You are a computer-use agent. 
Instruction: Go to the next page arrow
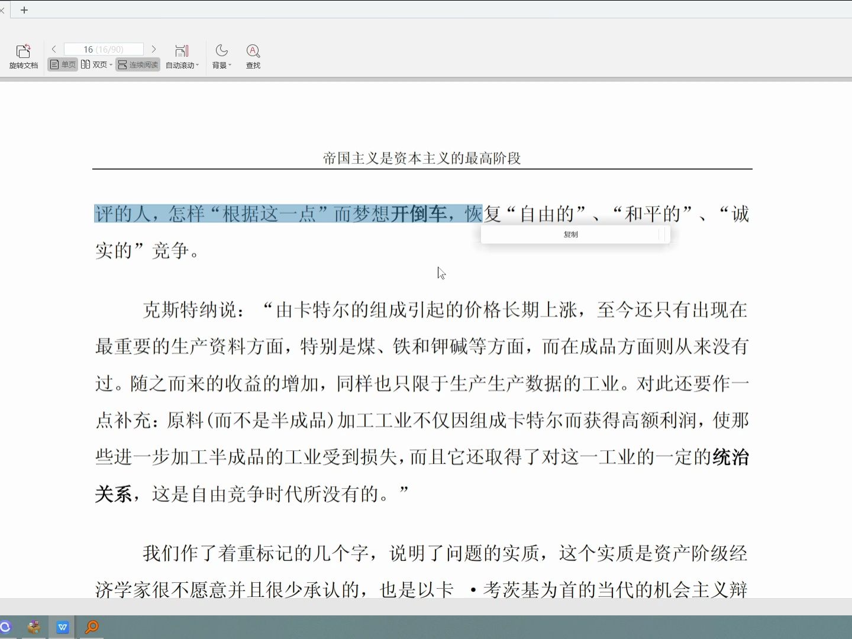point(154,49)
